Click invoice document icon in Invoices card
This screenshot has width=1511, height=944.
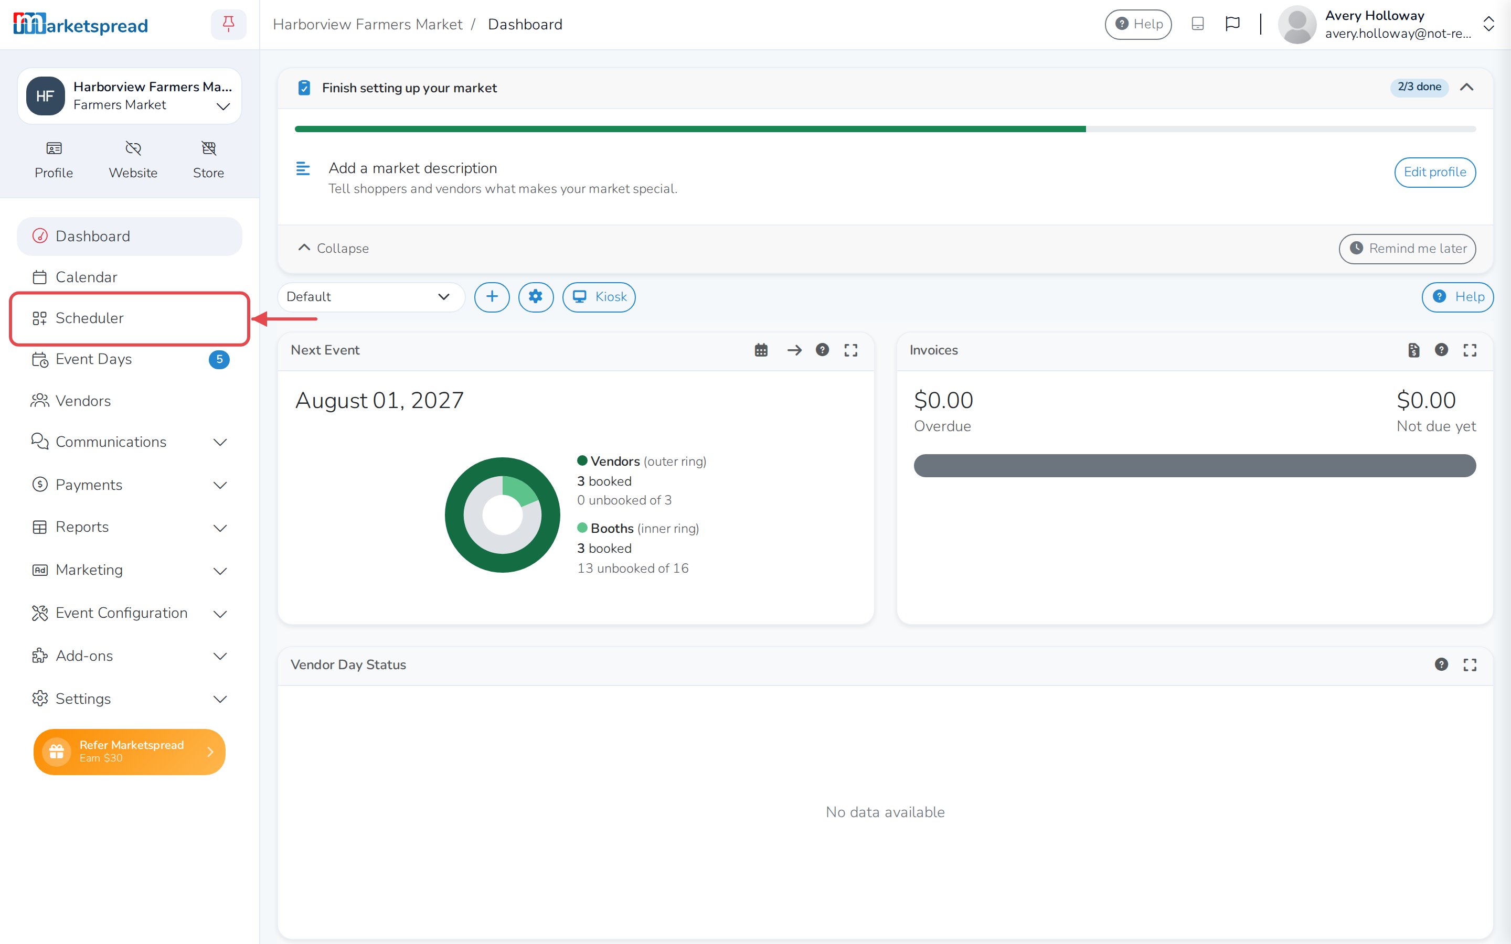[1413, 350]
